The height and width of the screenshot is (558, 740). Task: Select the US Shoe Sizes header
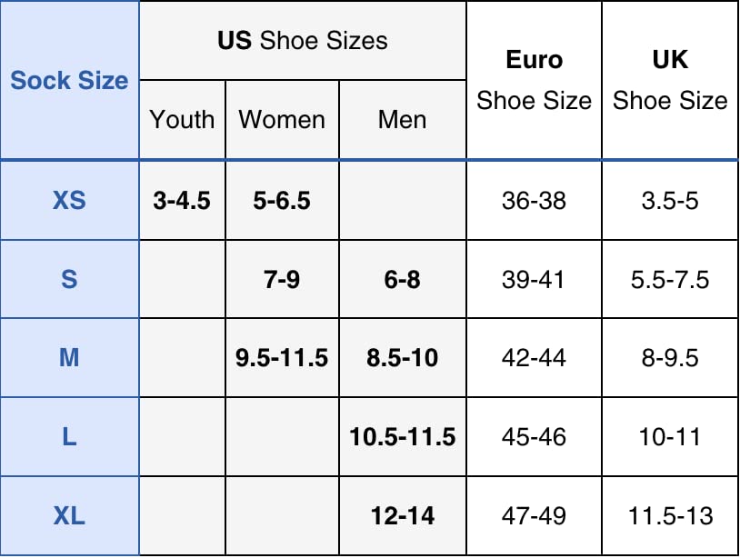point(302,41)
